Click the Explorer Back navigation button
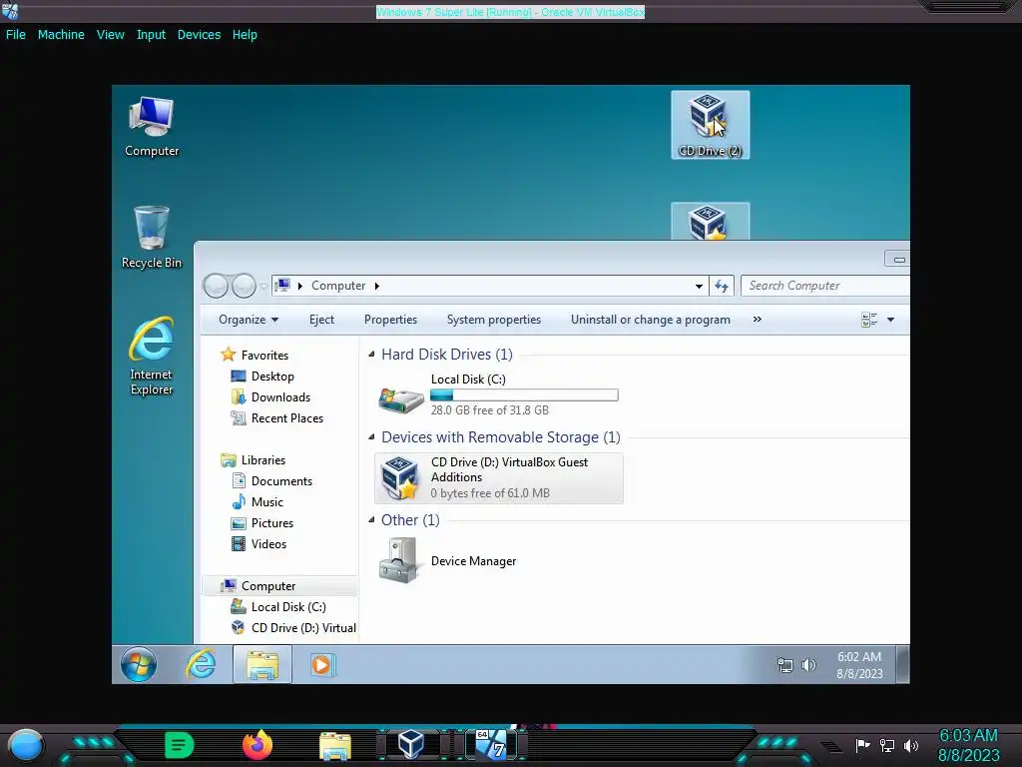The height and width of the screenshot is (767, 1022). [216, 285]
